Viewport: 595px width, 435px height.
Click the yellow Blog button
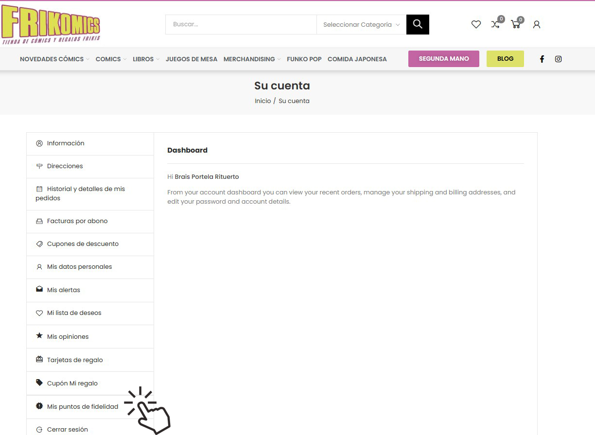tap(505, 59)
